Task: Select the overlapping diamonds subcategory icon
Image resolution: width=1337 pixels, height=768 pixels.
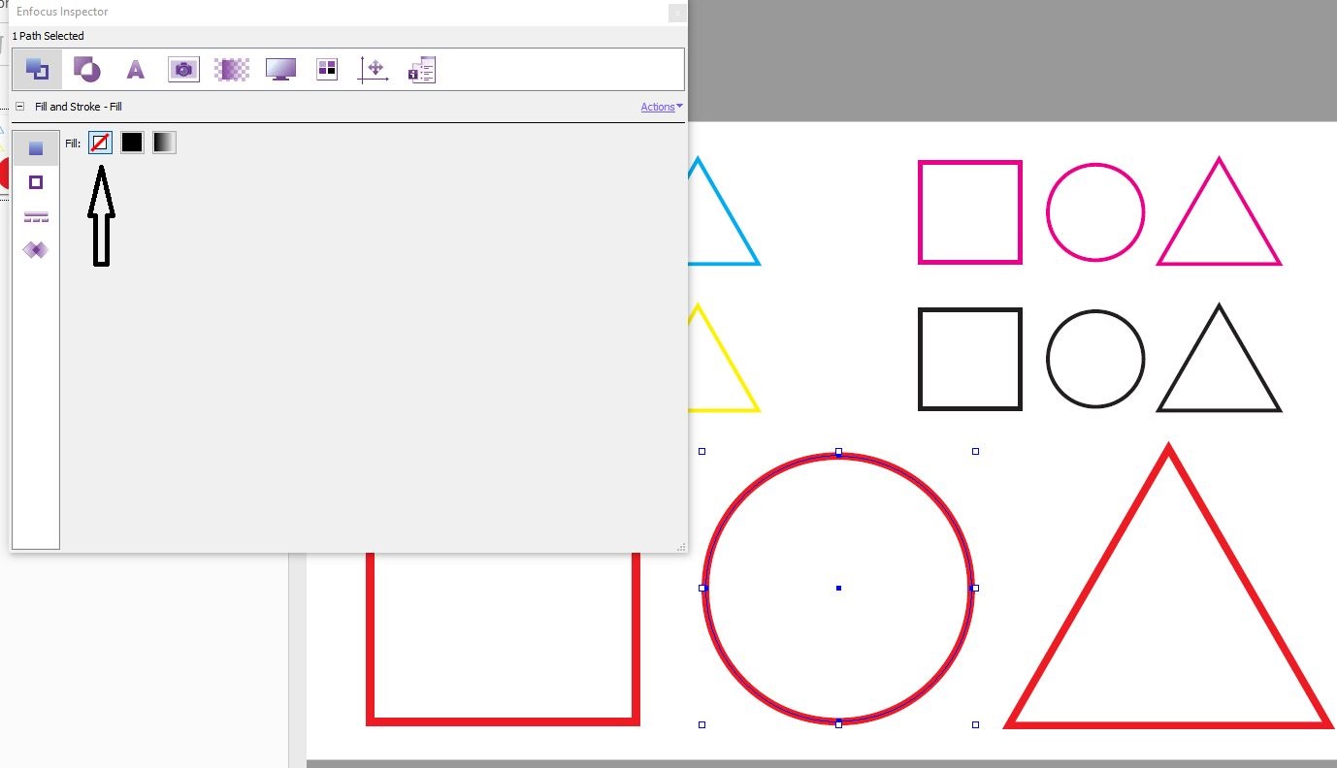Action: tap(36, 250)
